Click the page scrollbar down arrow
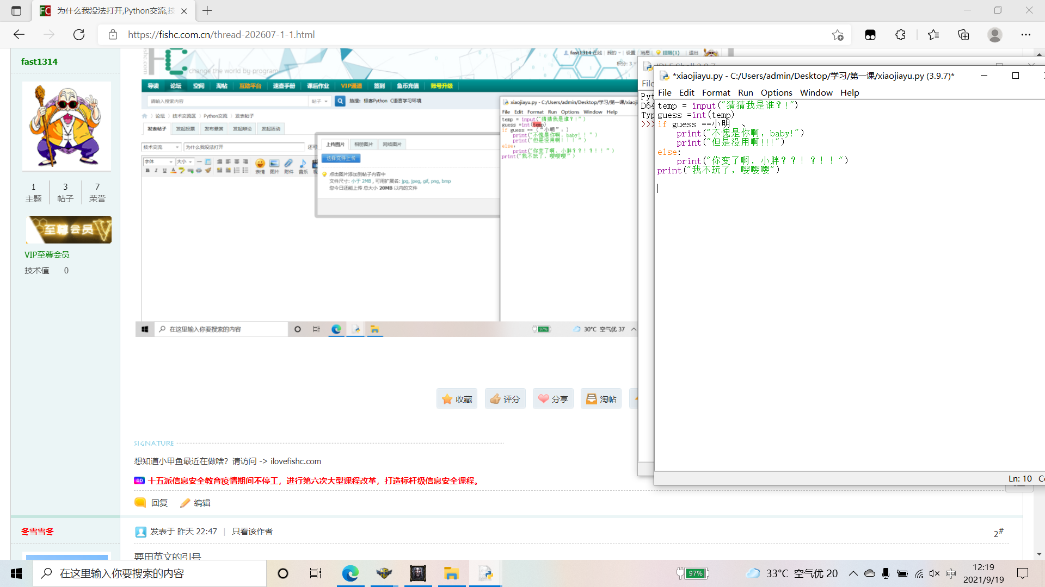 [x=1039, y=554]
